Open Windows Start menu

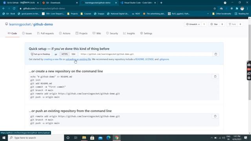point(4,137)
